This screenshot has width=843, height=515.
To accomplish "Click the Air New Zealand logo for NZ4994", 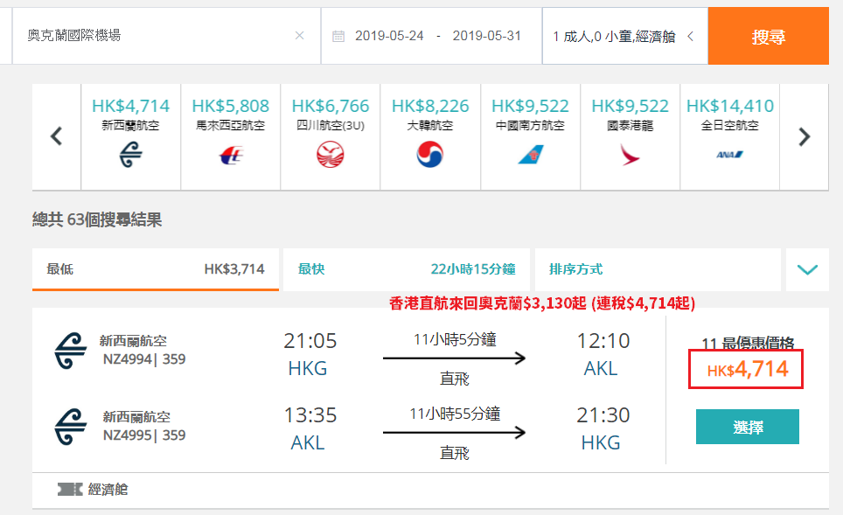I will [x=71, y=351].
